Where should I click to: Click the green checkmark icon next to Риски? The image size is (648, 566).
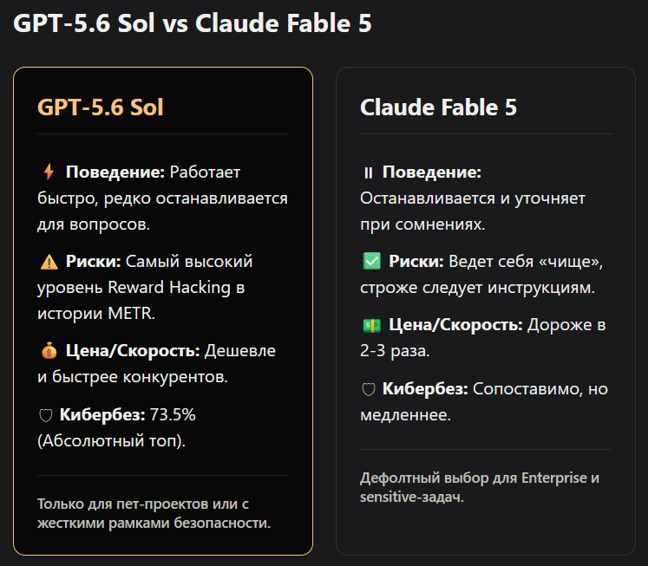click(372, 261)
